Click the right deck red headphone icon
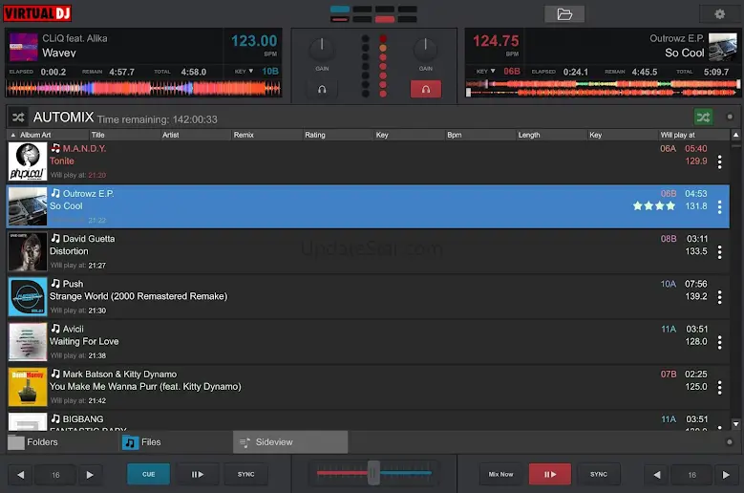The height and width of the screenshot is (493, 744). pos(425,89)
